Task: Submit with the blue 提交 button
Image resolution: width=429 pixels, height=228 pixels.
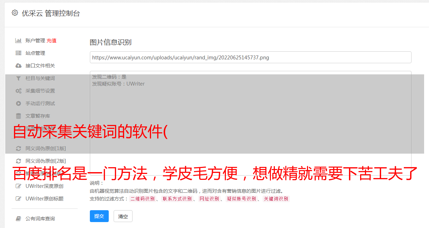Action: click(99, 216)
